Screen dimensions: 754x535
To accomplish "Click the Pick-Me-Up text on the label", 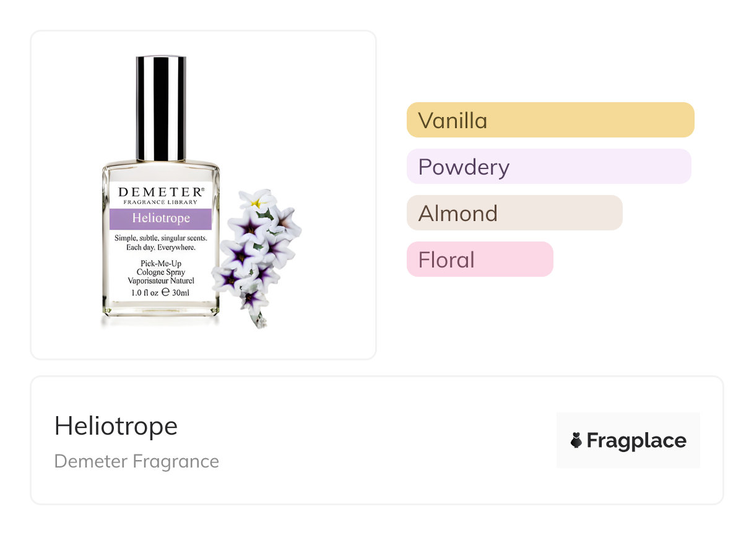I will (161, 264).
